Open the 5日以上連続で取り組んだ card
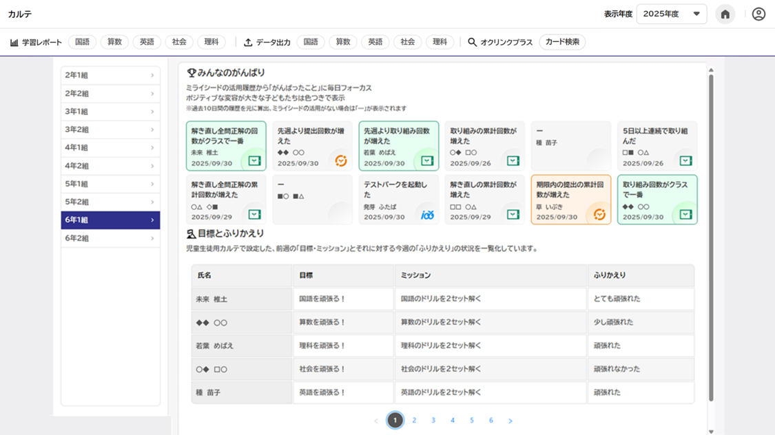775x435 pixels. coord(657,146)
